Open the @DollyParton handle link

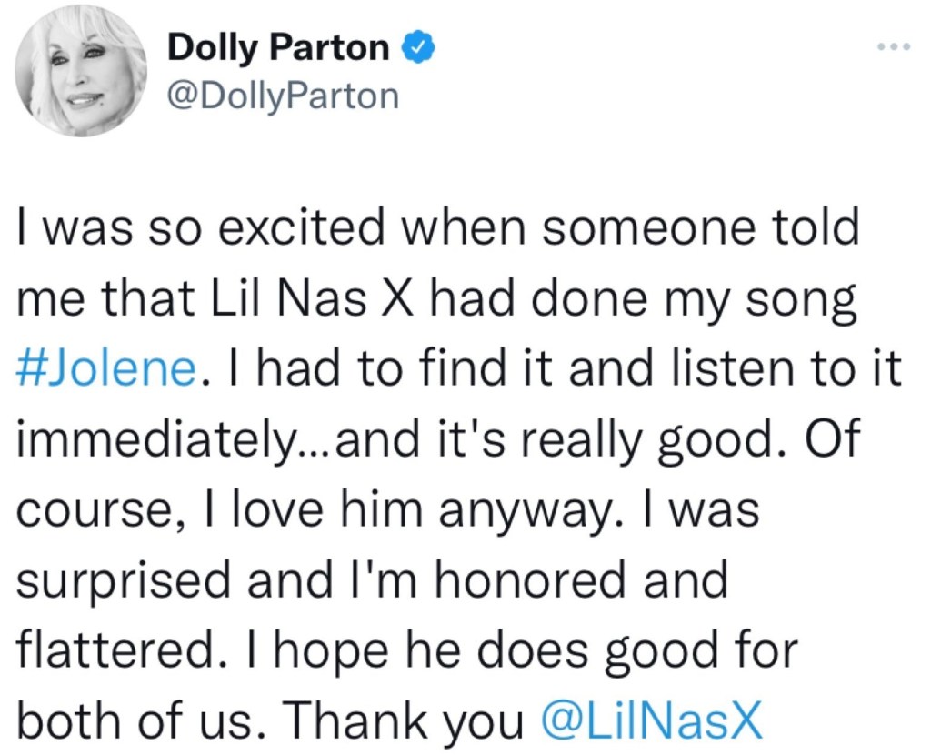point(283,94)
